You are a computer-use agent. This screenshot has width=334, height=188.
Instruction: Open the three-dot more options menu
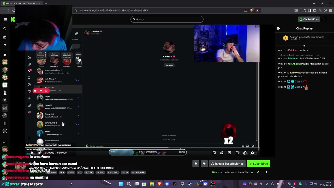[266, 172]
